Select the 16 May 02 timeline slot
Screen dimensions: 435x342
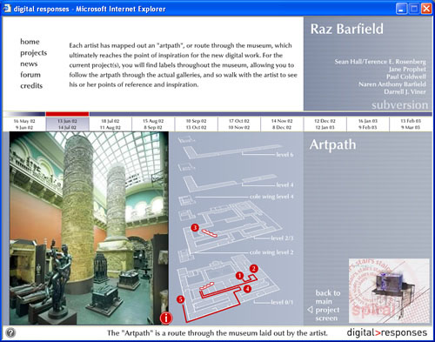point(24,124)
